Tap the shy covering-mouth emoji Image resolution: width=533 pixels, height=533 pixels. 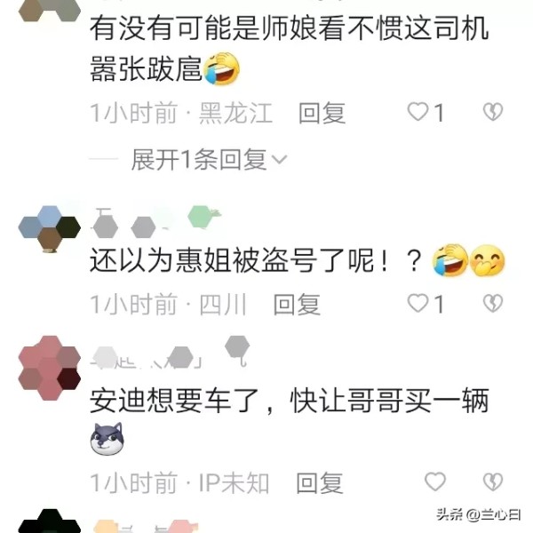point(487,260)
